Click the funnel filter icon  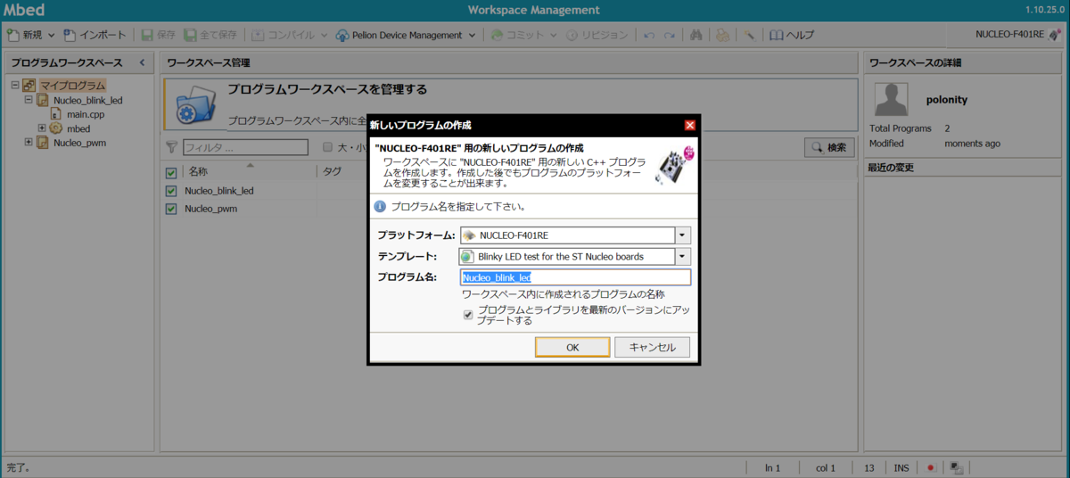pos(172,147)
